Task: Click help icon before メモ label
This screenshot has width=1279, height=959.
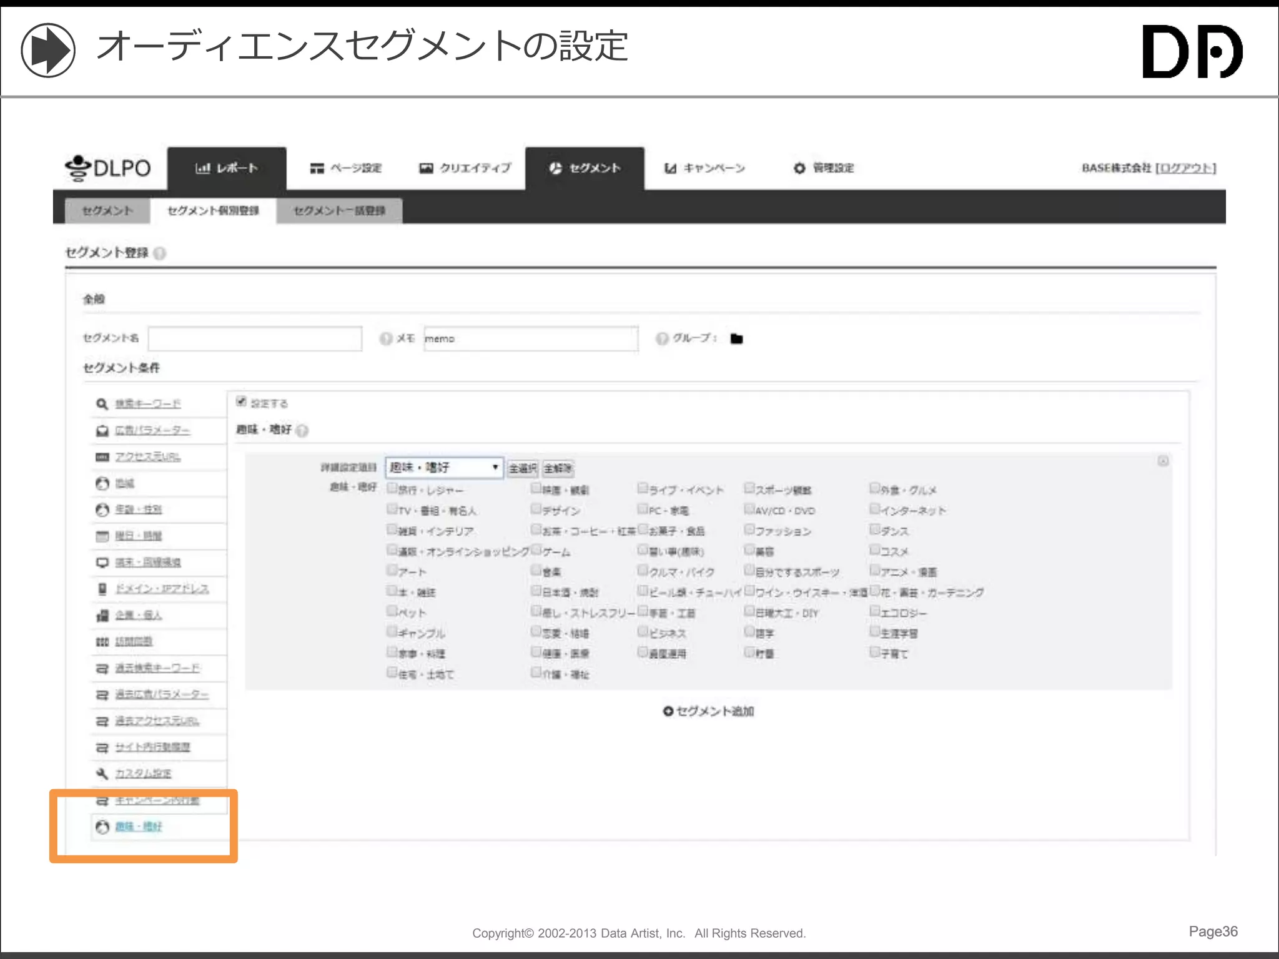Action: coord(386,338)
